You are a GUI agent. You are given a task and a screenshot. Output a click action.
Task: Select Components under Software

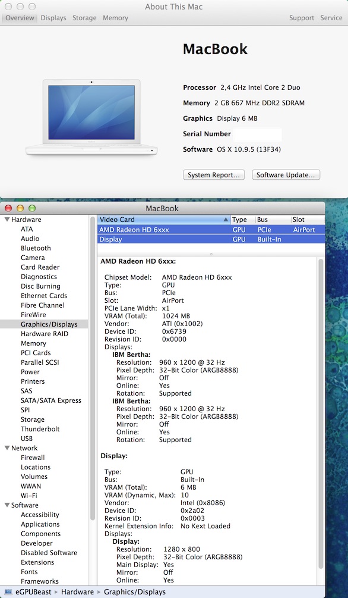coord(41,534)
